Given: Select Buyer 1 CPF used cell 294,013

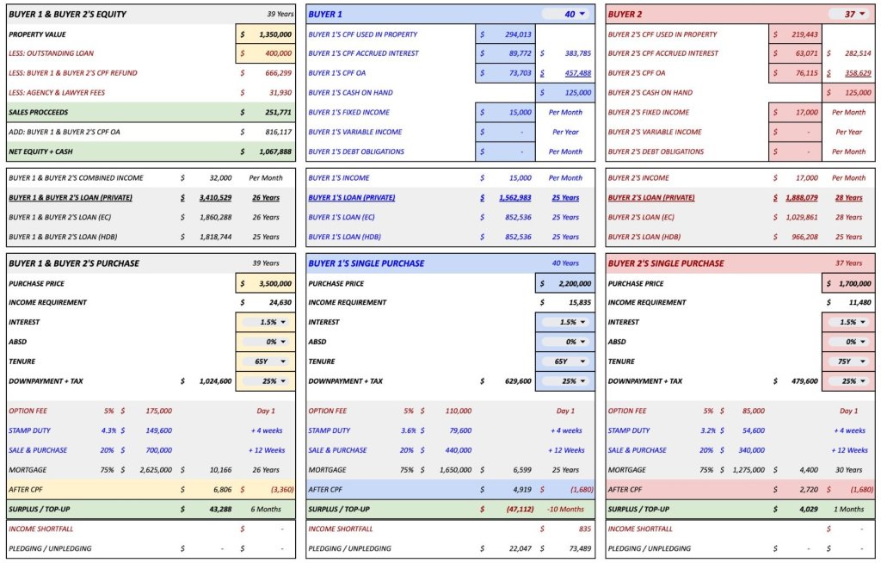Looking at the screenshot, I should coord(506,34).
